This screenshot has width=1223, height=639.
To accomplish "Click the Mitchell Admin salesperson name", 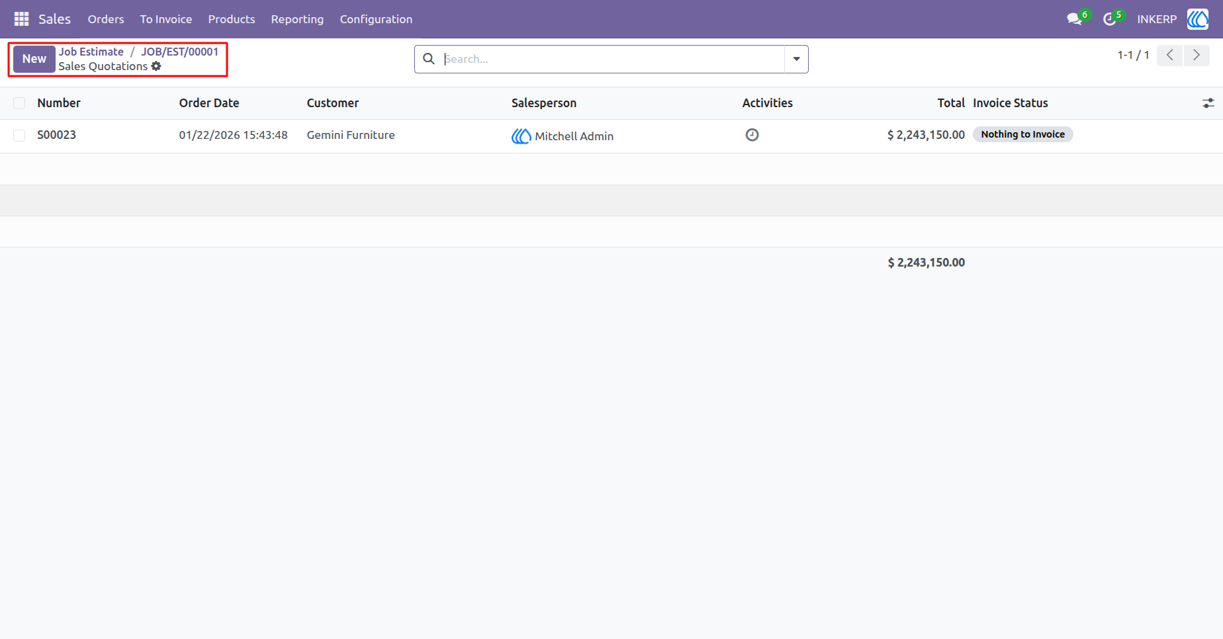I will (574, 136).
